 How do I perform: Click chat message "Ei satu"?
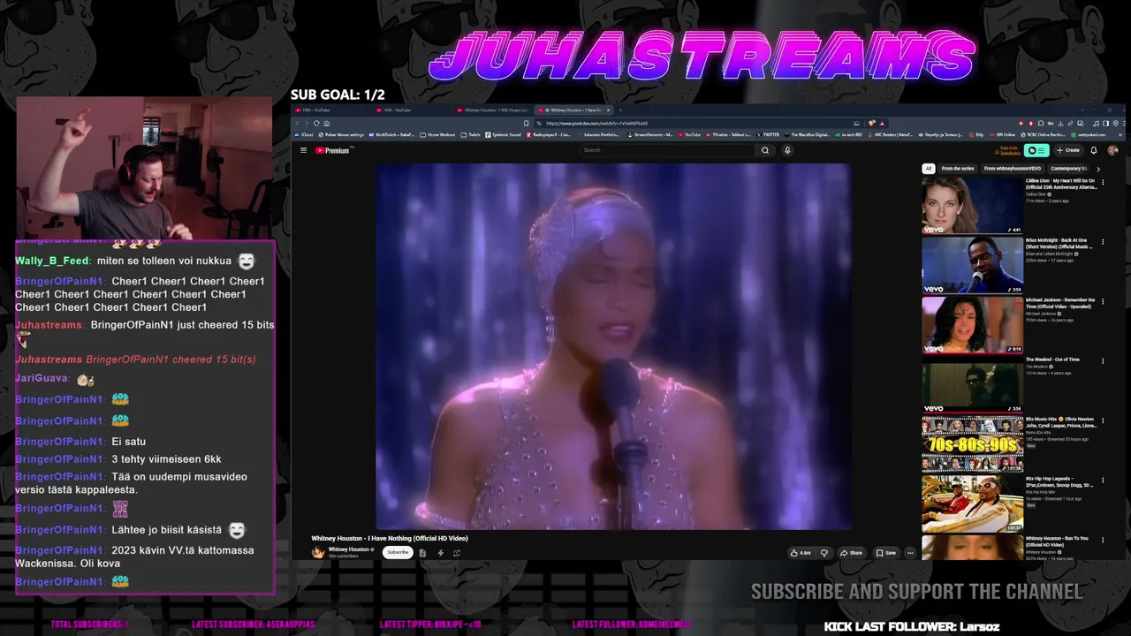coord(129,442)
